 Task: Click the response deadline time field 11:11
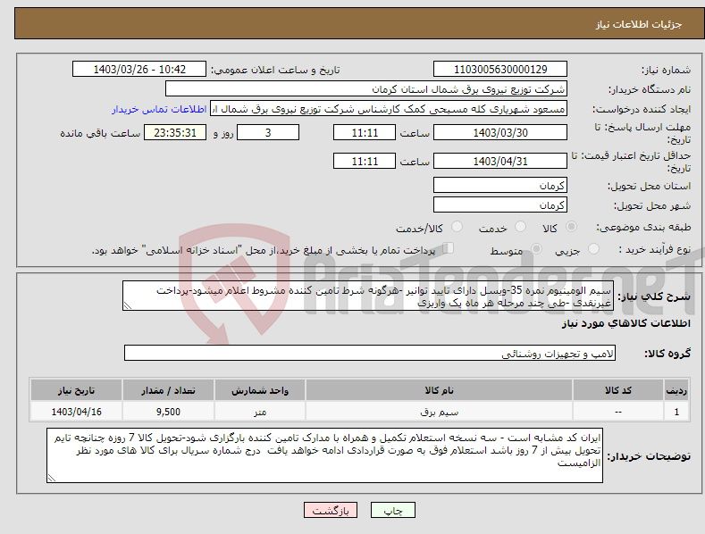point(365,132)
